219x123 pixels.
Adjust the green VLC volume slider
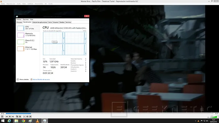[214, 117]
